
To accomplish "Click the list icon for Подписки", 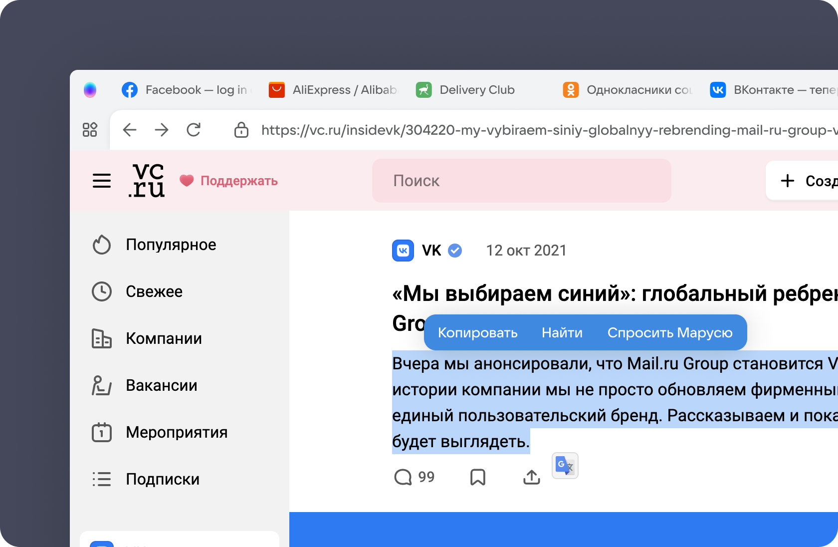I will tap(102, 479).
